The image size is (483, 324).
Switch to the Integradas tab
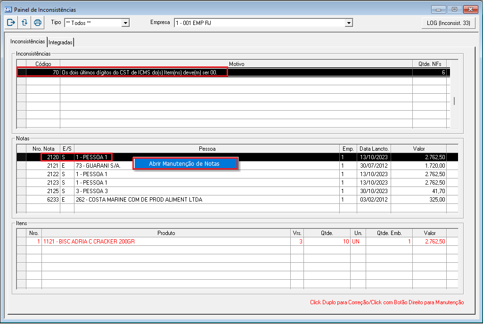point(60,42)
